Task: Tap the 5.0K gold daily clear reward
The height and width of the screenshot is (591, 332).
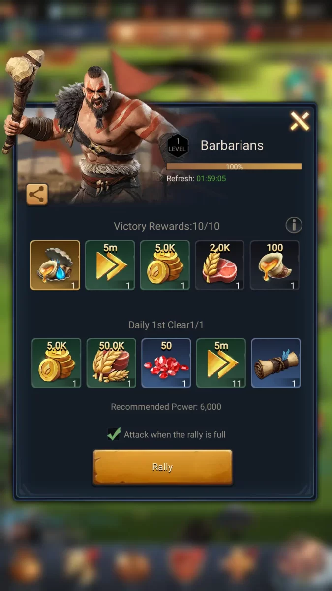Action: [57, 363]
